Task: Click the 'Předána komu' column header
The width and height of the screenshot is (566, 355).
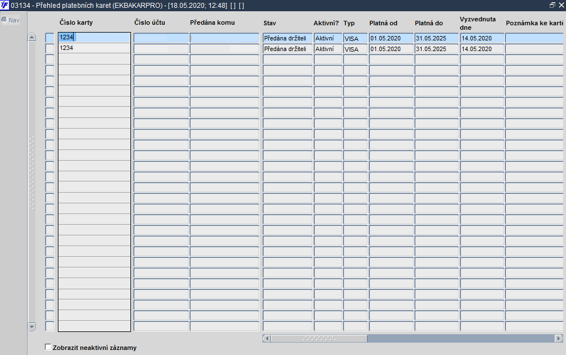Action: 212,22
